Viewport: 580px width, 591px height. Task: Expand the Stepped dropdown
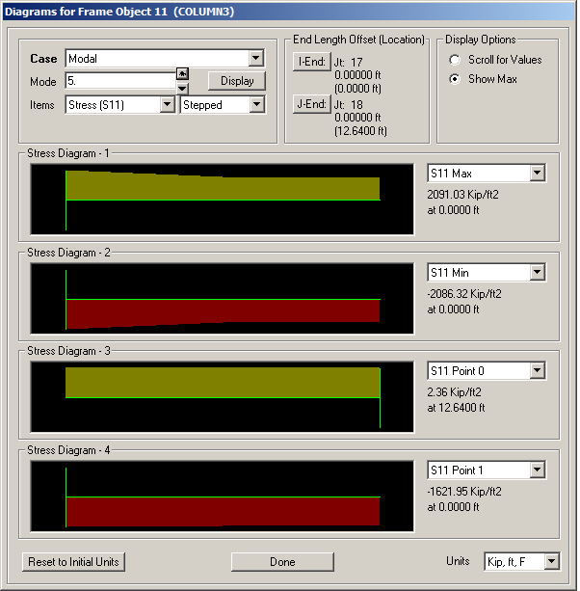[223, 105]
